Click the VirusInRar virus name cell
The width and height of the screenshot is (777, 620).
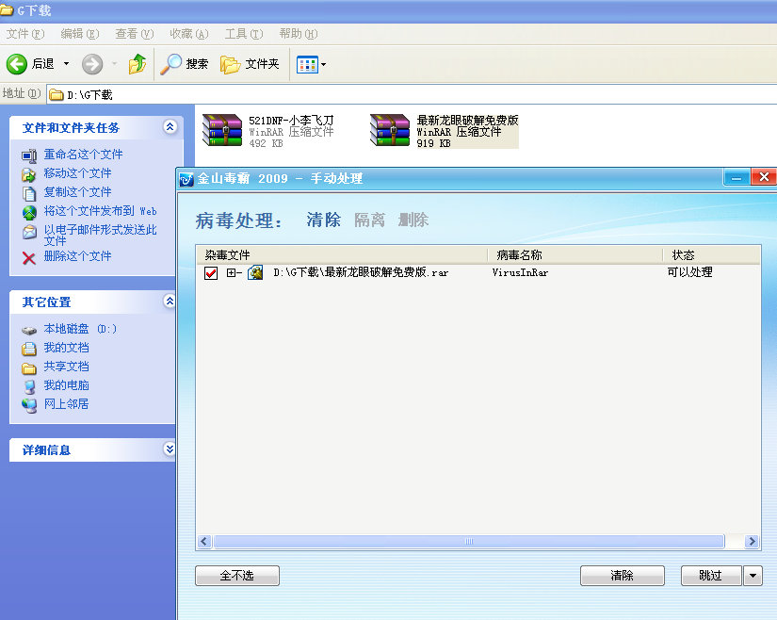(x=520, y=272)
